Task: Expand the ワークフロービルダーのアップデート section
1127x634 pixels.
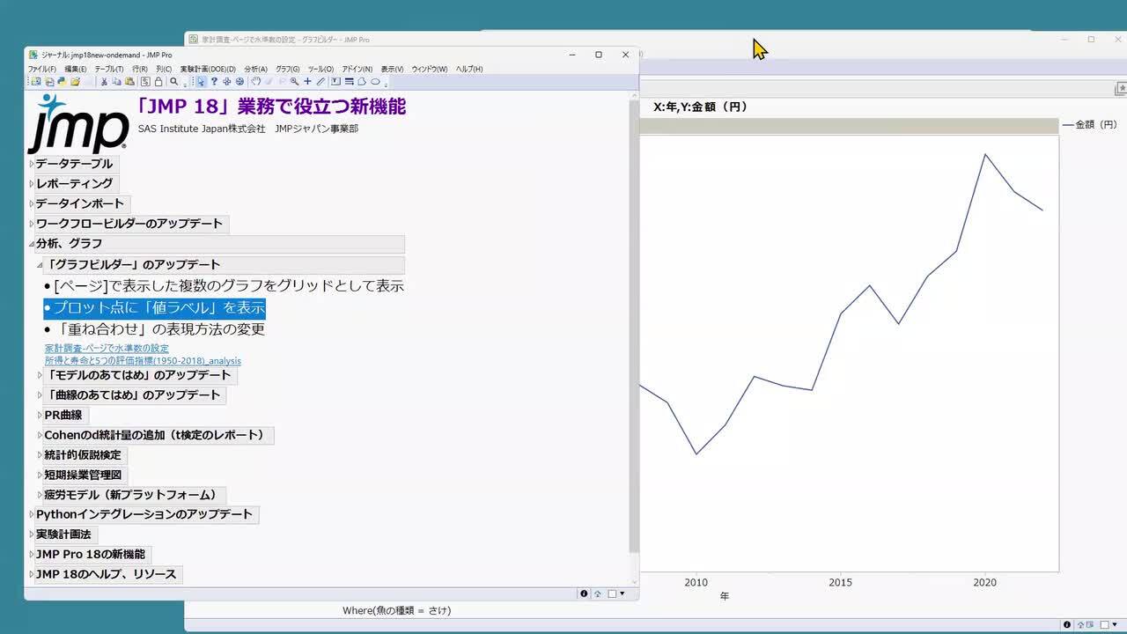Action: (x=32, y=224)
